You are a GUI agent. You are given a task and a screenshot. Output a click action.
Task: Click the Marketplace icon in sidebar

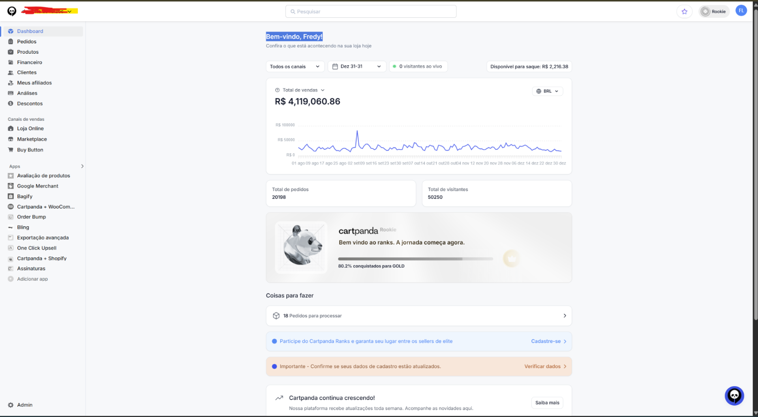pyautogui.click(x=11, y=139)
